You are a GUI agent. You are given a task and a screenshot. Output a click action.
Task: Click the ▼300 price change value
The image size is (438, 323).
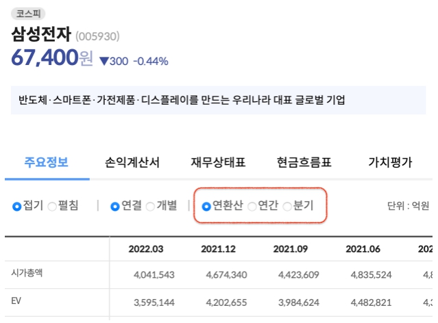114,61
